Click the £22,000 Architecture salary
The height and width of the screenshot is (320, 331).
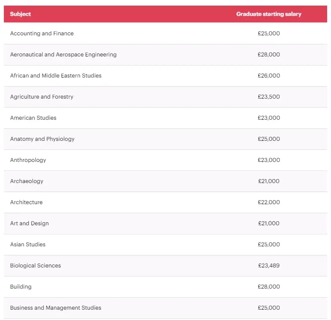coord(269,202)
